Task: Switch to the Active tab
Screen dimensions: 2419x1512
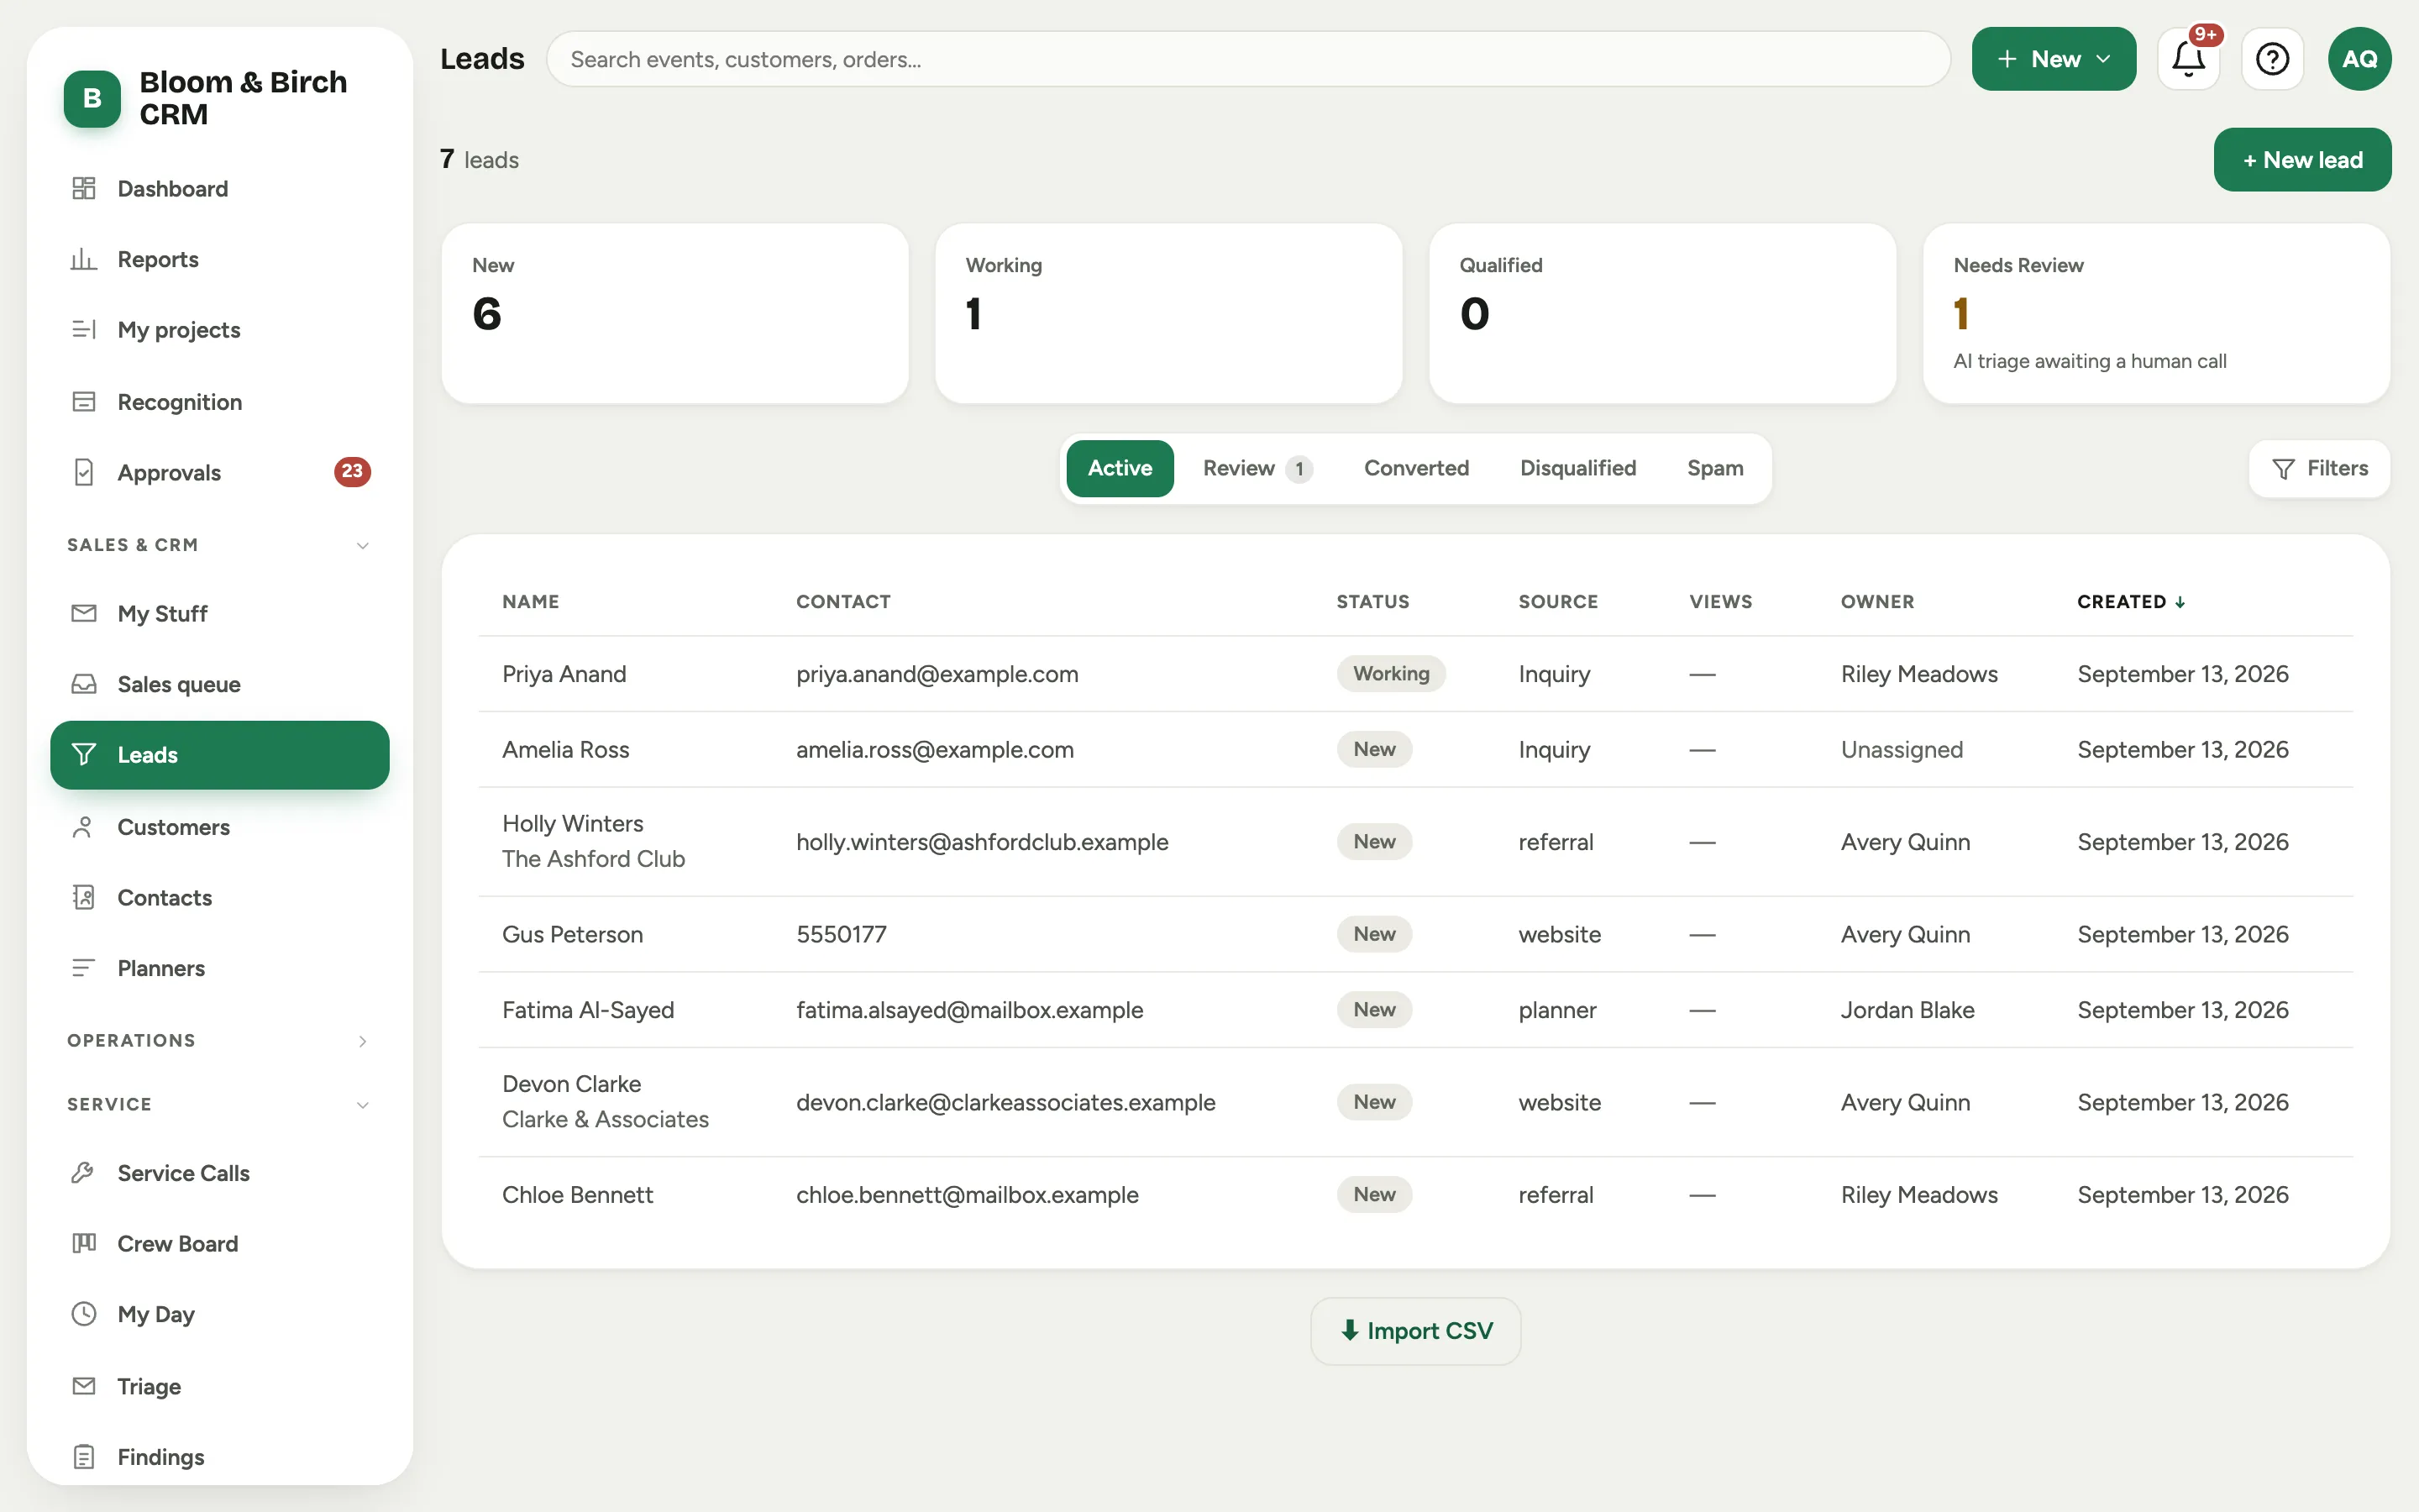Action: 1120,468
